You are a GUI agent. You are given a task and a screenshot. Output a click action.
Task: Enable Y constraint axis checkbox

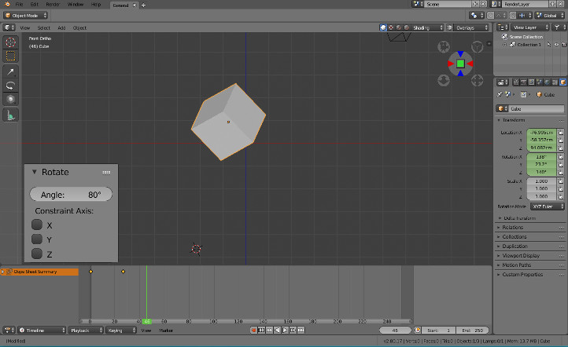(x=37, y=239)
